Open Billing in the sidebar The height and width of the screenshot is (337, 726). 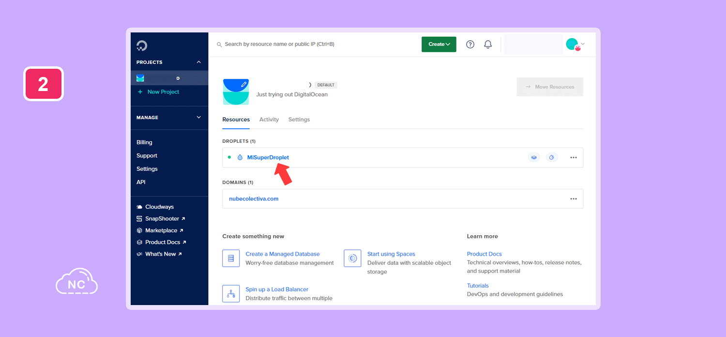pos(144,142)
